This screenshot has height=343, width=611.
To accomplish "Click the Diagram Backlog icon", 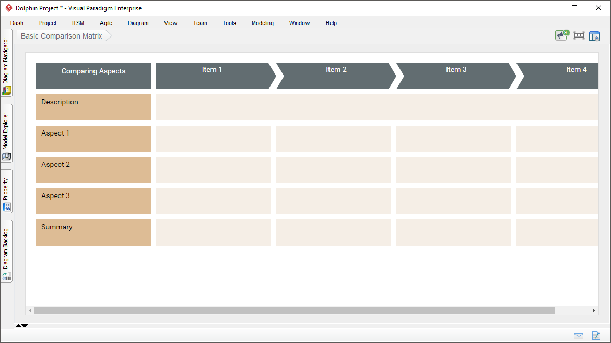I will point(7,276).
